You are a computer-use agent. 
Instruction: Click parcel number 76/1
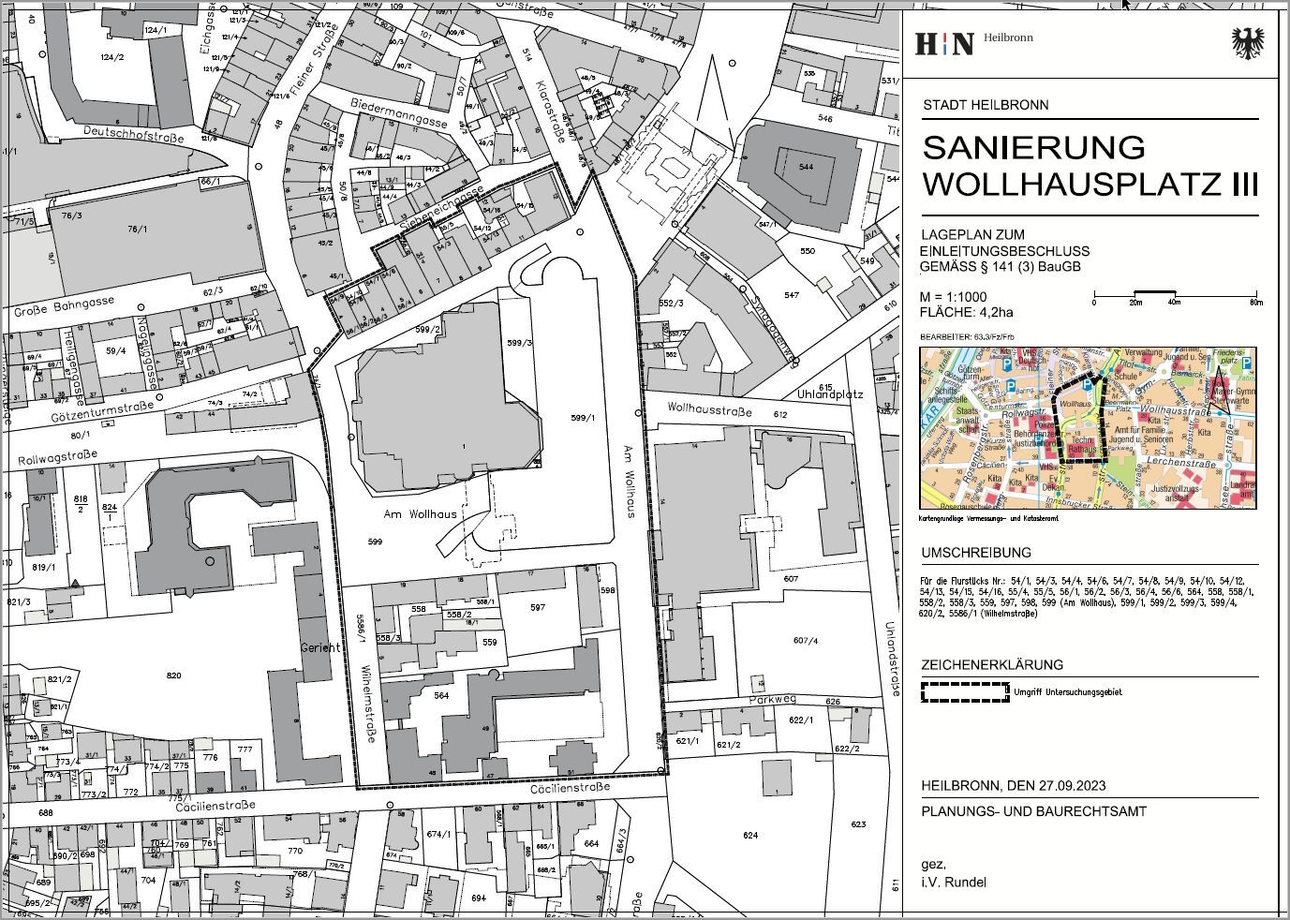pyautogui.click(x=138, y=229)
